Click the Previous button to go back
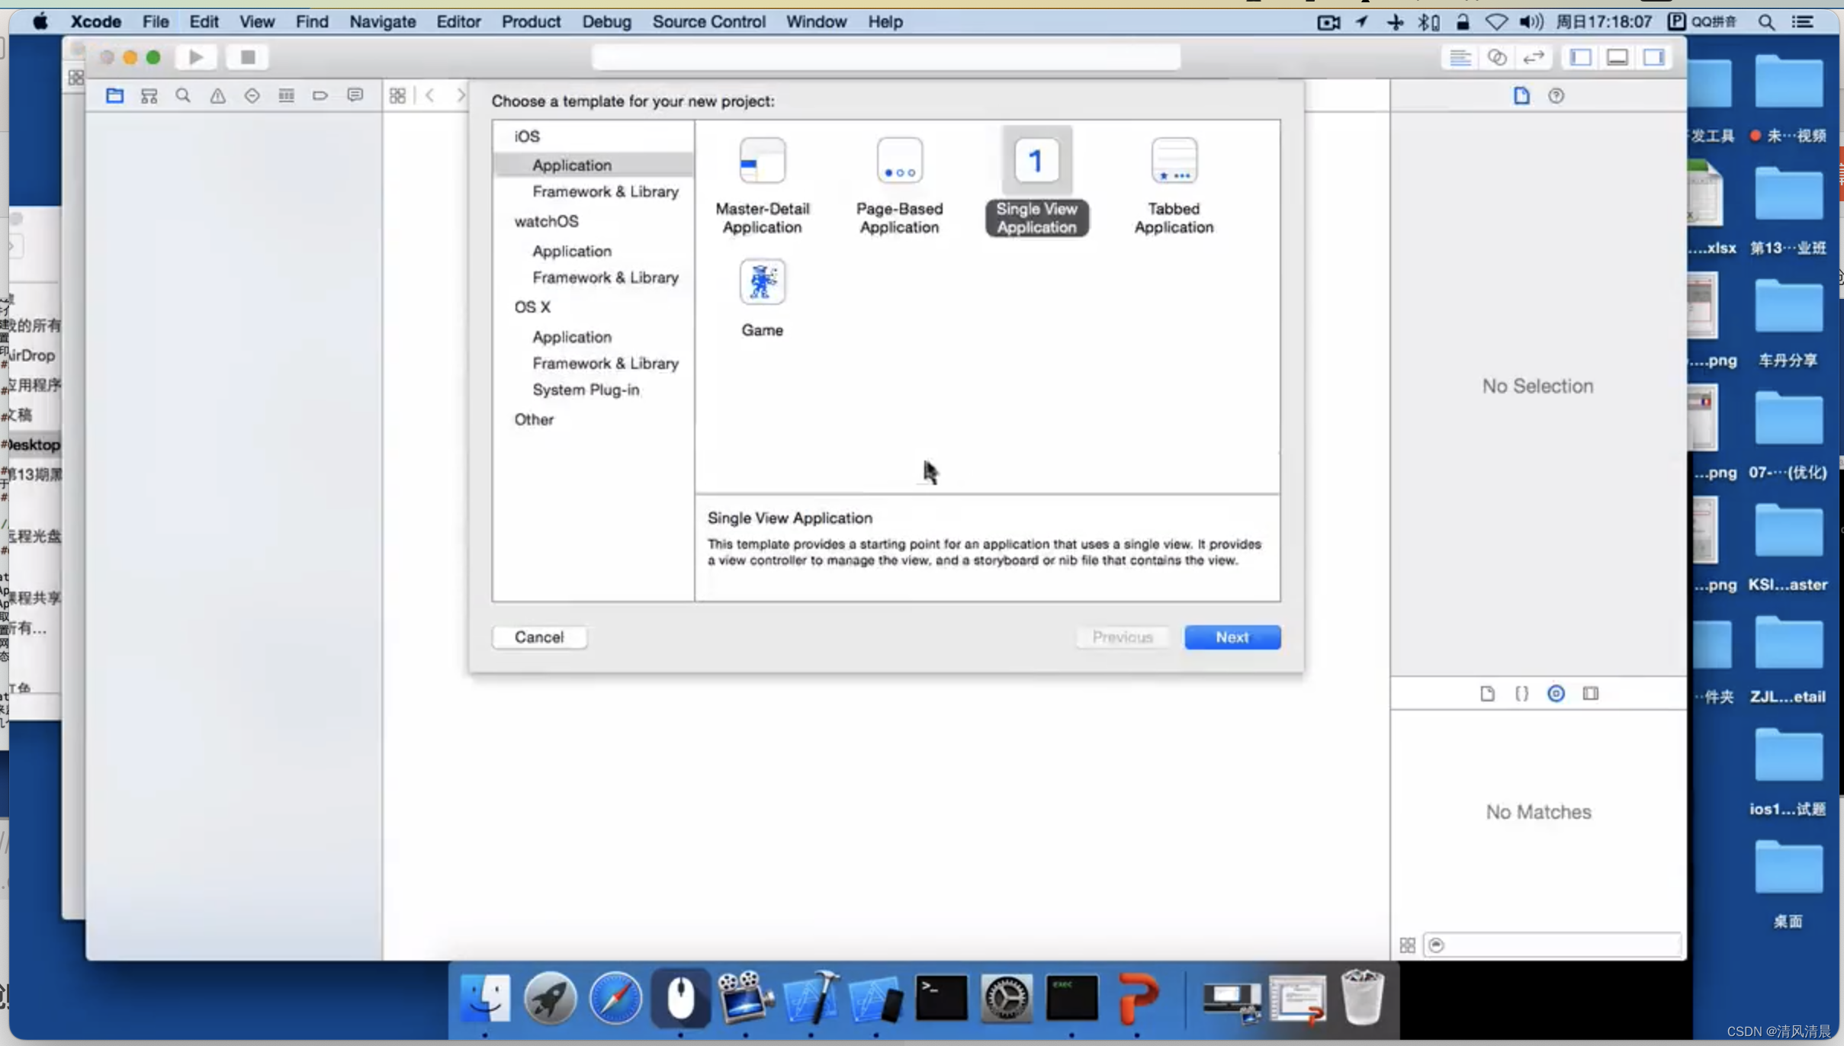Screen dimensions: 1844x1046 1122,636
